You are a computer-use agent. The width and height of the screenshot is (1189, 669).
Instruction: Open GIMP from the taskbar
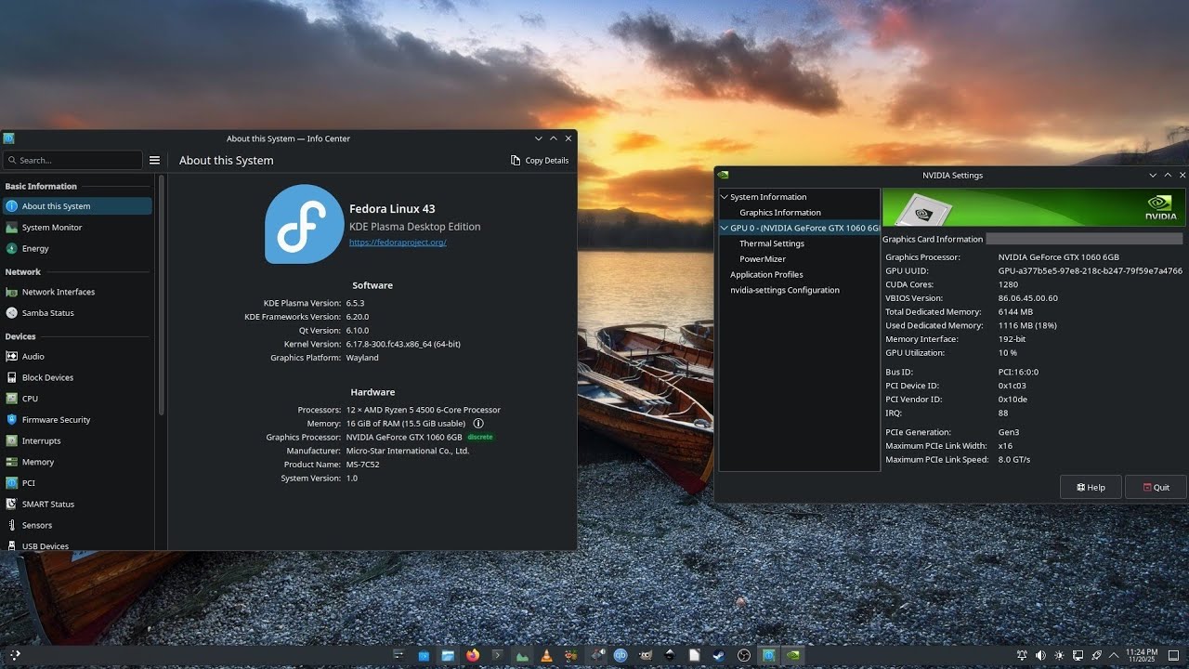[646, 655]
